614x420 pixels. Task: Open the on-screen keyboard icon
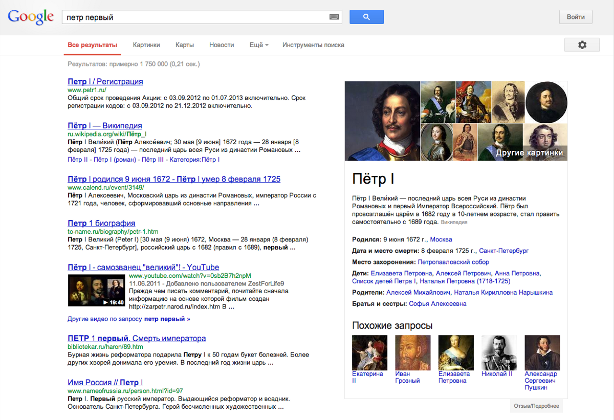point(334,17)
